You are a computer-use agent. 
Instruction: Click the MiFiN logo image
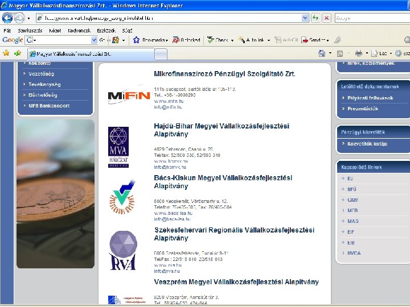click(129, 95)
